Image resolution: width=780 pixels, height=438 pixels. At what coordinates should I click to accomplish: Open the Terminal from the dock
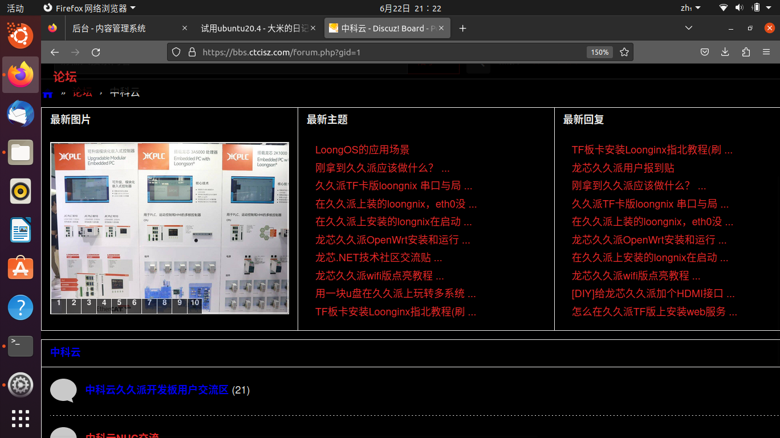21,346
